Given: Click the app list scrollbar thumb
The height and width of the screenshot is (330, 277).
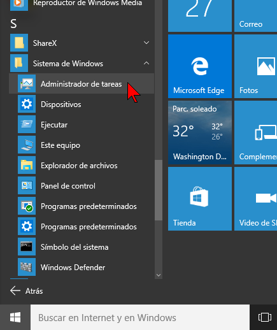Looking at the screenshot, I should (159, 190).
